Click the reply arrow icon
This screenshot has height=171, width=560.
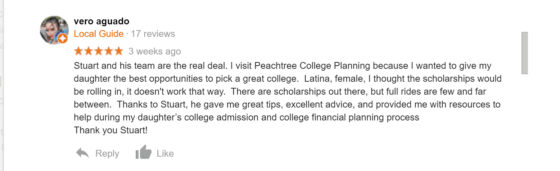[x=82, y=153]
